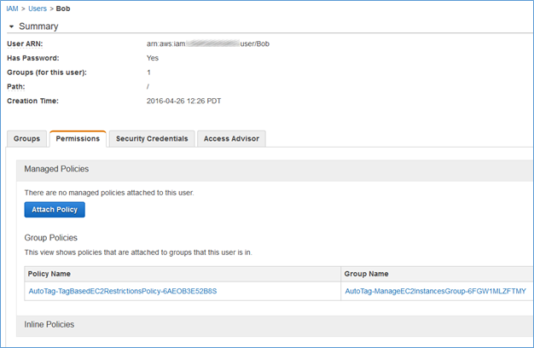The height and width of the screenshot is (348, 534).
Task: Open the IAM breadcrumb link
Action: coord(12,9)
